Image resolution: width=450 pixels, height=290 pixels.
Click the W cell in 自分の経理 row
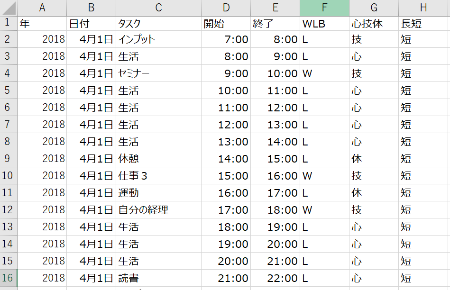click(325, 210)
